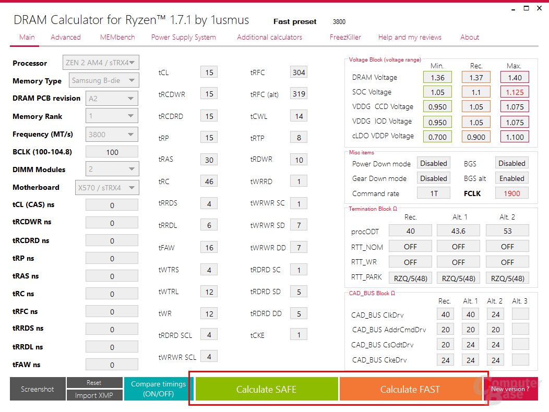
Task: Click Calculate SAFE button
Action: [267, 389]
